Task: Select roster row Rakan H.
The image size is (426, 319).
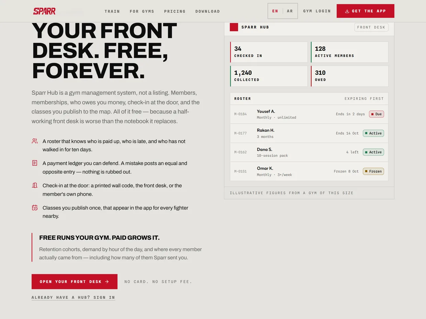Action: click(309, 133)
